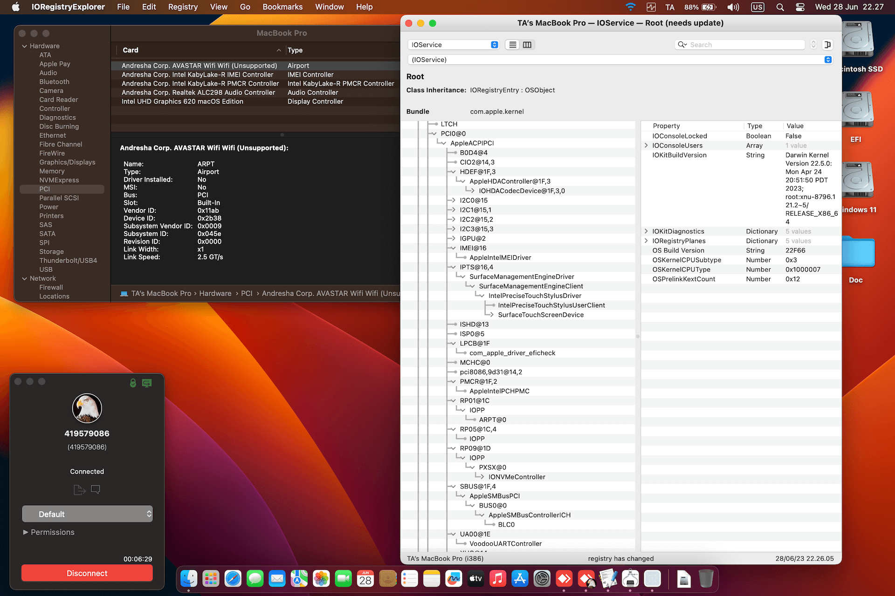
Task: Click the Disconnect button in AnyDesk
Action: click(x=87, y=573)
